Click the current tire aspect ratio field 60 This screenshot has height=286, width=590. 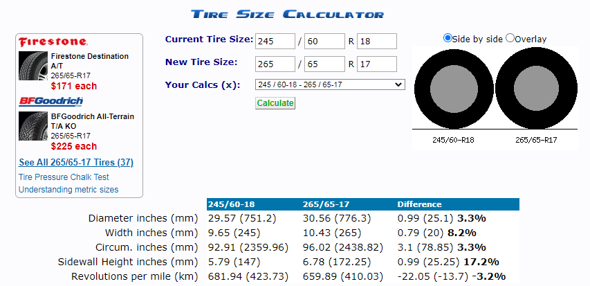tap(324, 42)
